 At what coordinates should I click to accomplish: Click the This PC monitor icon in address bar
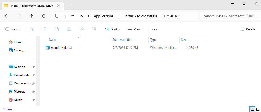57,16
